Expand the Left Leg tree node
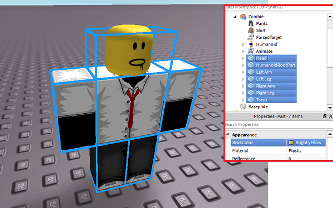Image resolution: width=333 pixels, height=208 pixels. (x=243, y=79)
